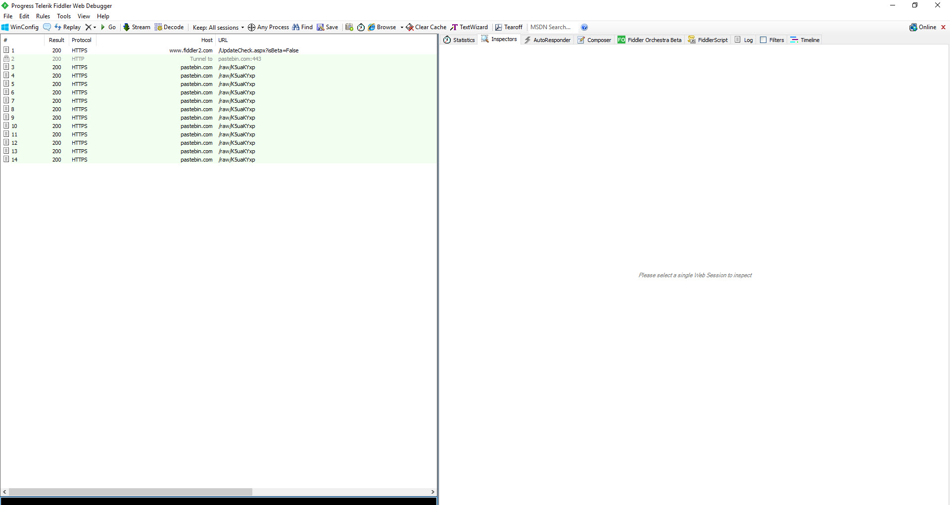Close the toolbar with red X
This screenshot has height=505, width=950.
[x=943, y=27]
